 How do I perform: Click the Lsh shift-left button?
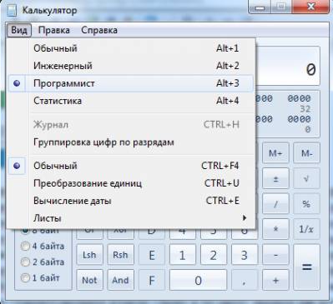[x=89, y=255]
